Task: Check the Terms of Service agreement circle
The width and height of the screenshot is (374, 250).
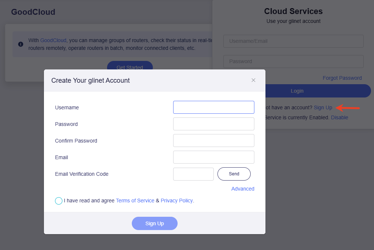Action: click(58, 201)
